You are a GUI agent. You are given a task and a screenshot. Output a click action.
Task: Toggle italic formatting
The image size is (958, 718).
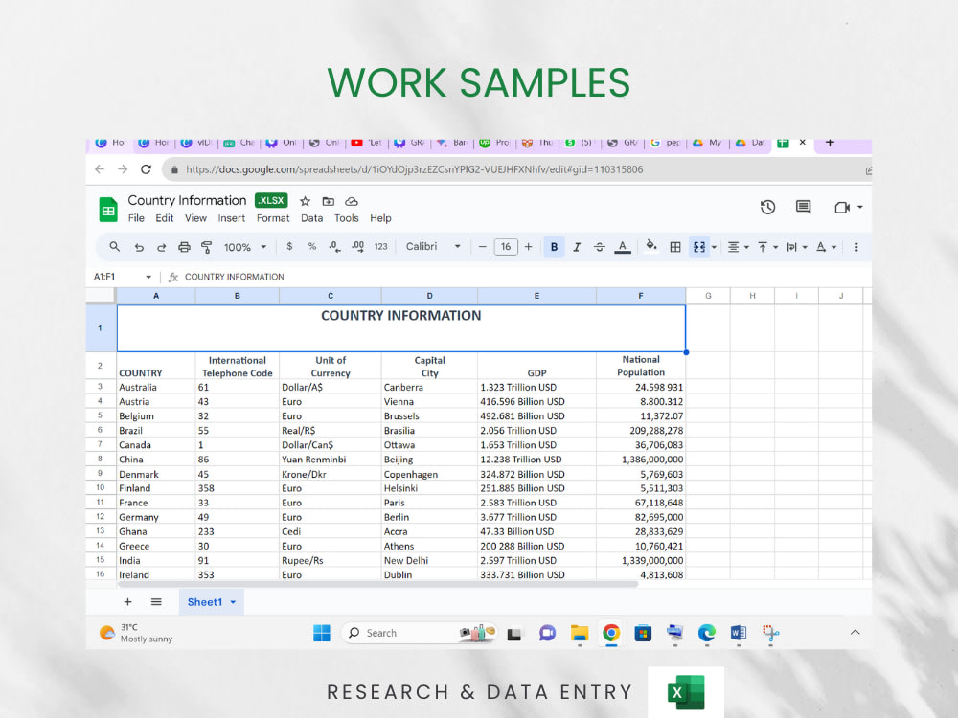(577, 247)
